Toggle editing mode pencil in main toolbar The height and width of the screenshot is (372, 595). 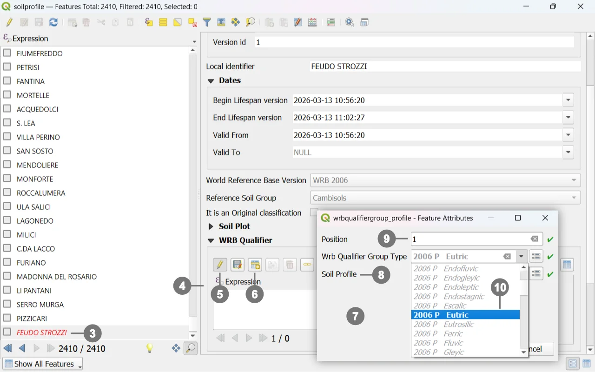pyautogui.click(x=9, y=22)
